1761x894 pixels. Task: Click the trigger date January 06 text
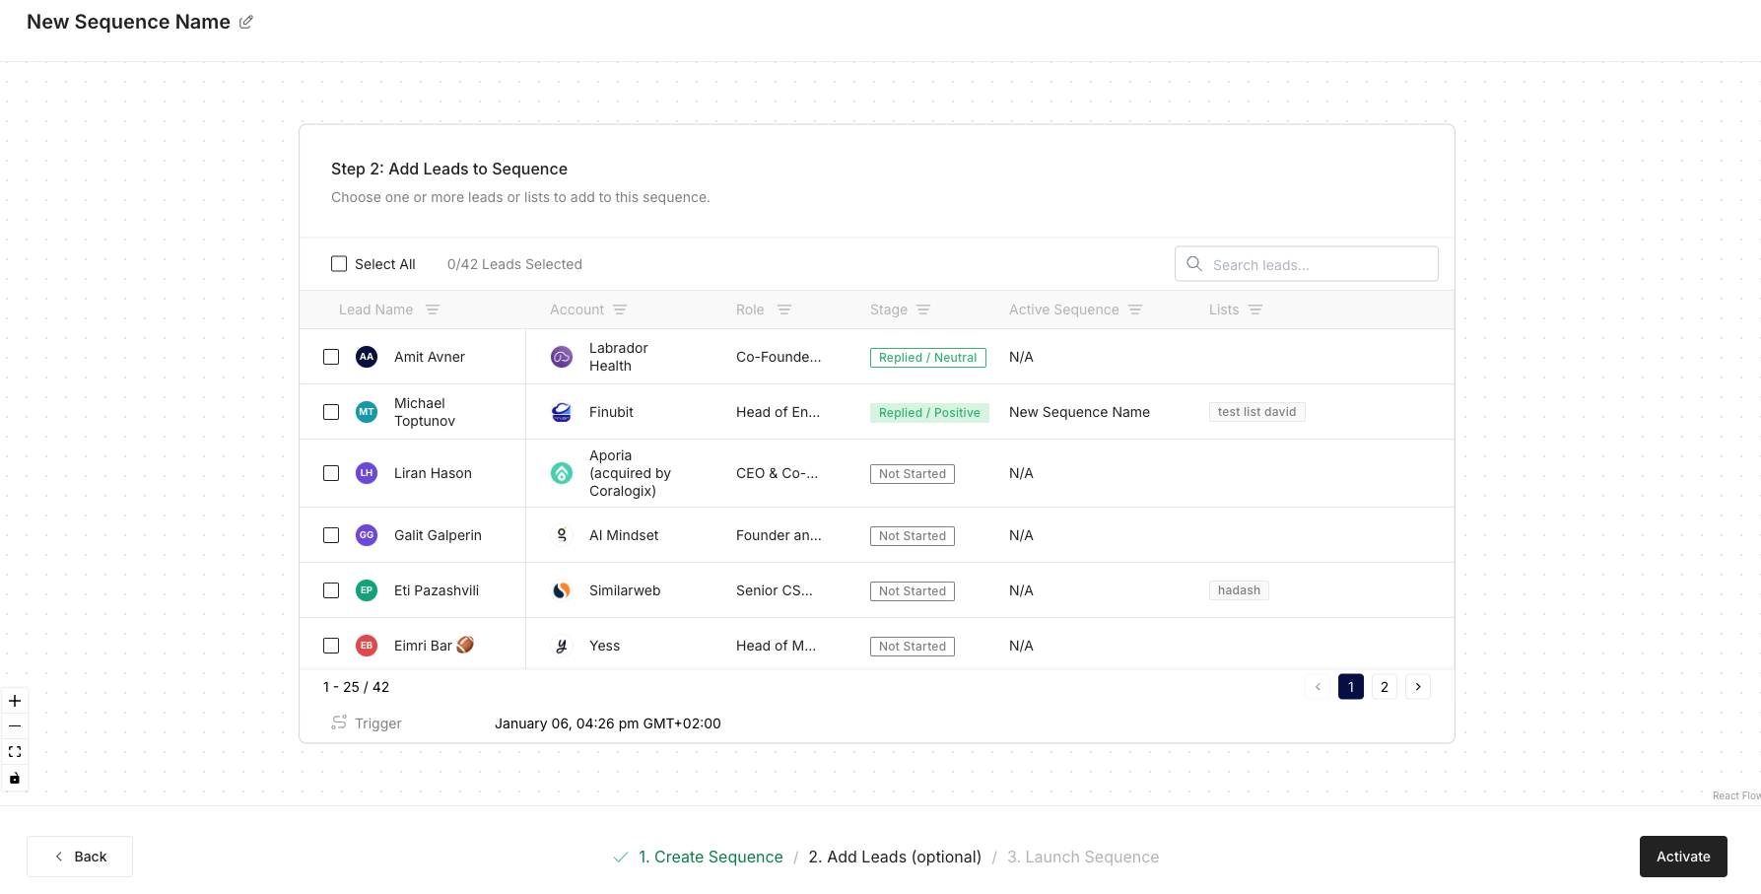608,723
